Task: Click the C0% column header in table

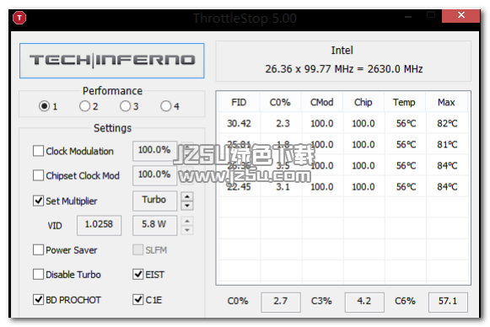Action: coord(280,102)
